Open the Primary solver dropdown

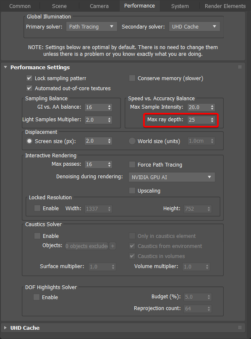coord(92,26)
